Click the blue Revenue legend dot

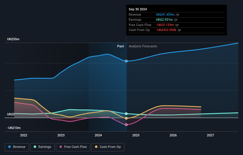pyautogui.click(x=9, y=147)
